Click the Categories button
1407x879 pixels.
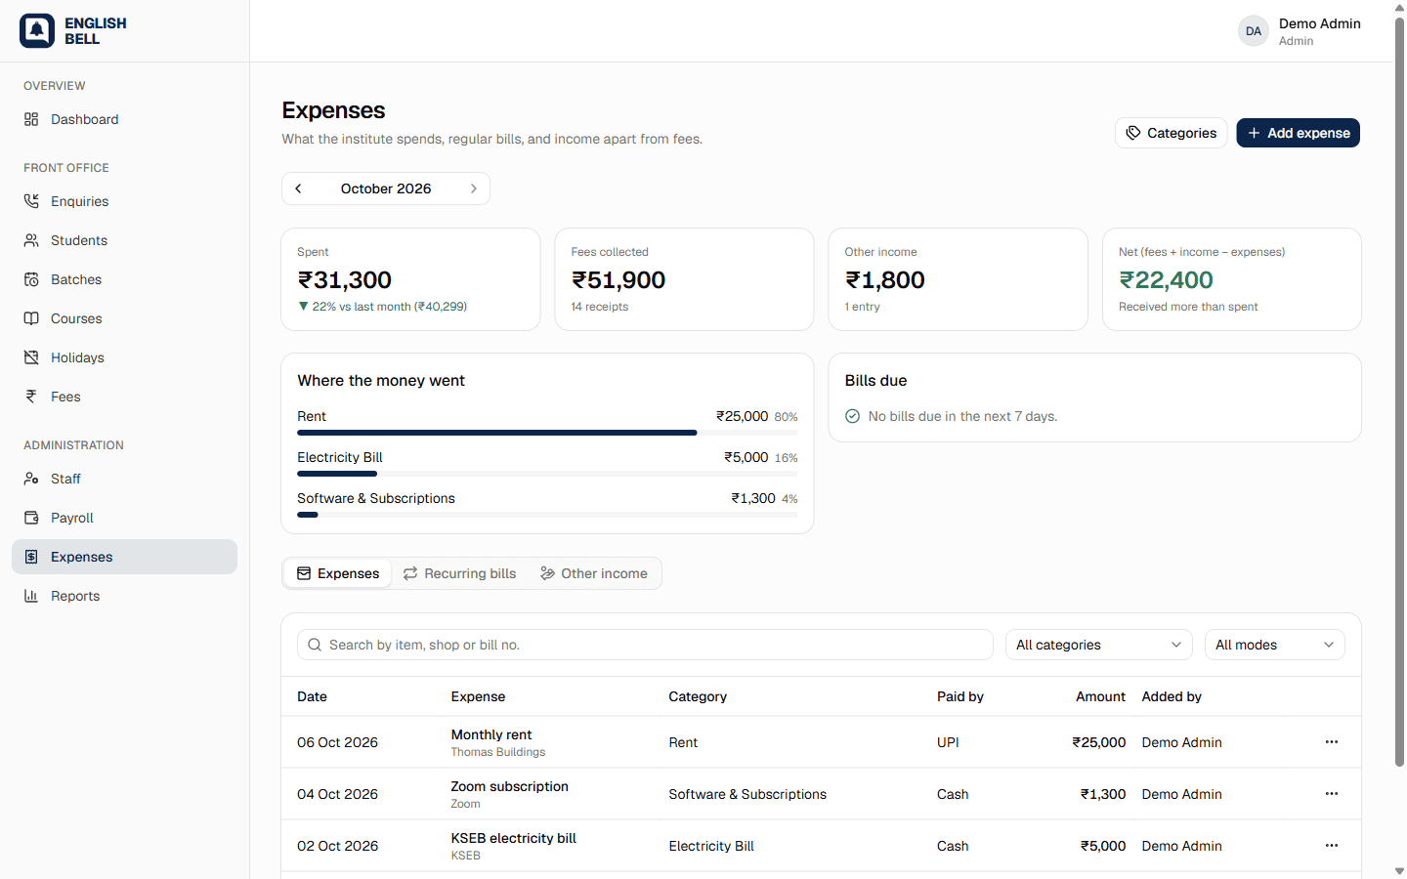[x=1172, y=133]
